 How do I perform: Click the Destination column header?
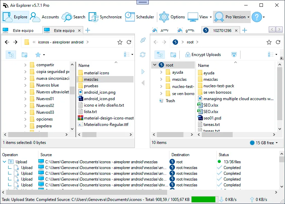(x=180, y=155)
